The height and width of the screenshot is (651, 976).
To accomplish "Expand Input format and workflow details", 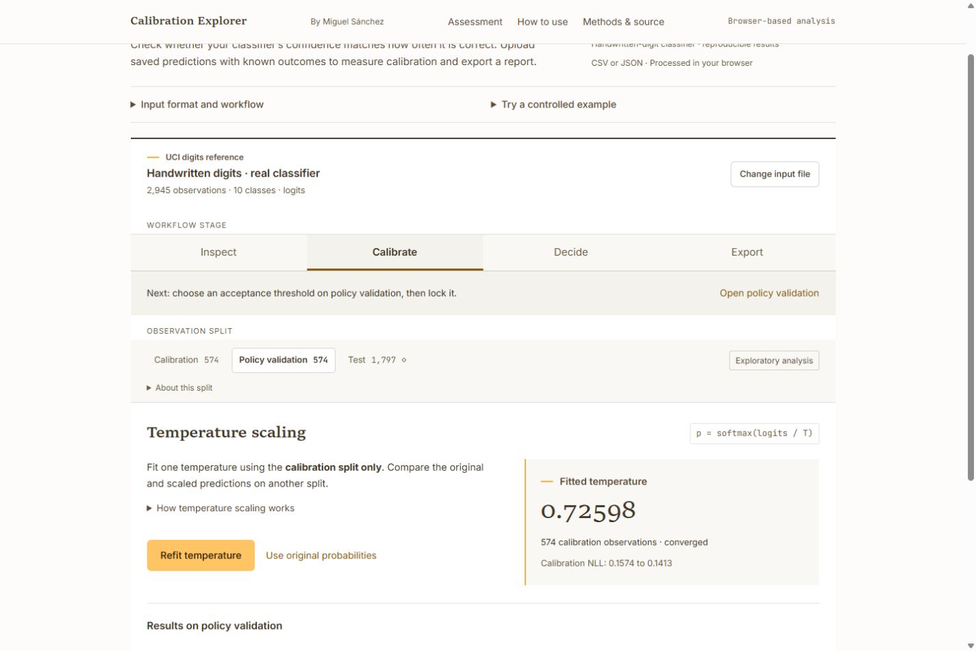I will 197,104.
